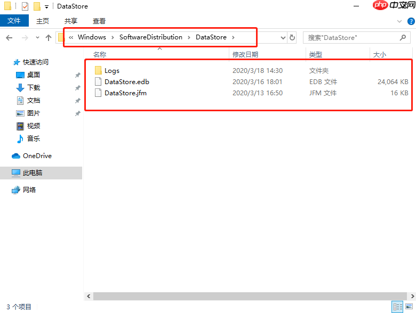The width and height of the screenshot is (416, 313).
Task: Sort by 名称 column header
Action: [x=100, y=54]
